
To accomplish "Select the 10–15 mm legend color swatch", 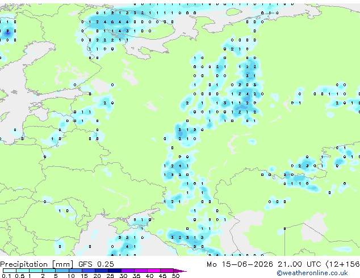I will pos(75,271).
